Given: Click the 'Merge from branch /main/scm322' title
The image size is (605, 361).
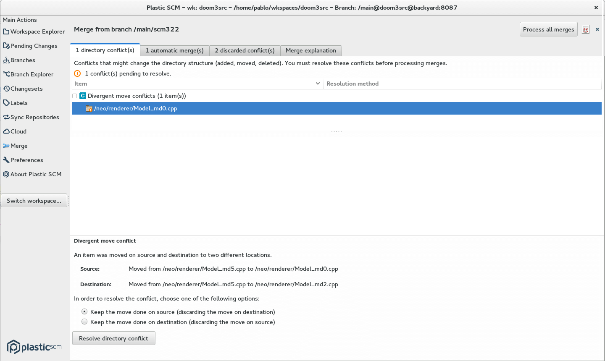Looking at the screenshot, I should tap(126, 29).
